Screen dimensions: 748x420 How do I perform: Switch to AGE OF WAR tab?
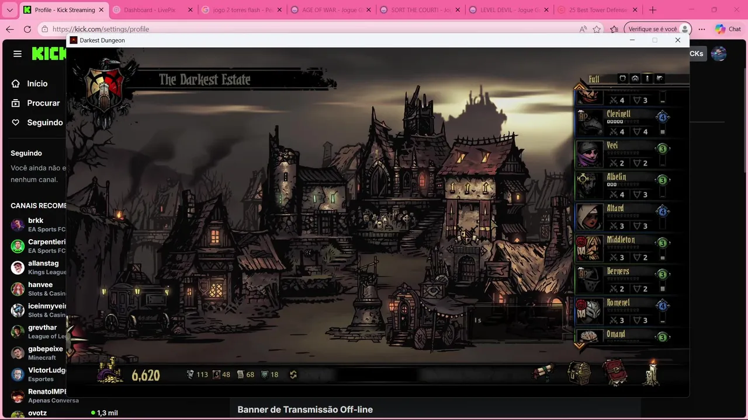point(331,10)
